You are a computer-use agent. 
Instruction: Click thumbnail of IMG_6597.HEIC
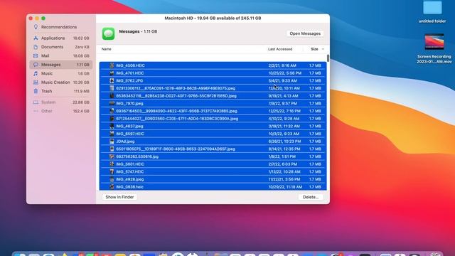click(112, 134)
